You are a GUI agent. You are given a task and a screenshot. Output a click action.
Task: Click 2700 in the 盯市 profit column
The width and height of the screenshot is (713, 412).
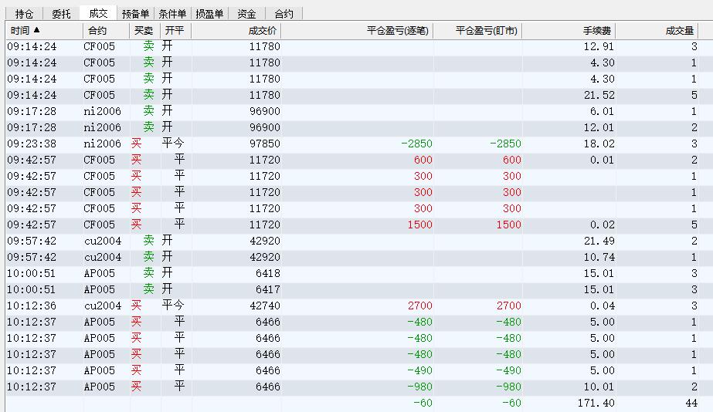(x=508, y=306)
